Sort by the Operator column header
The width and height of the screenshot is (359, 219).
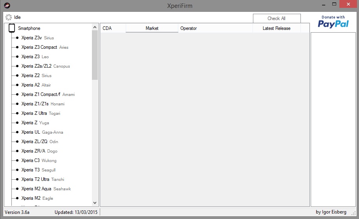(216, 28)
